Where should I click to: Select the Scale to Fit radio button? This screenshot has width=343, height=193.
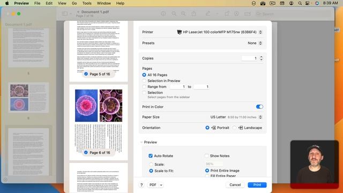(151, 170)
